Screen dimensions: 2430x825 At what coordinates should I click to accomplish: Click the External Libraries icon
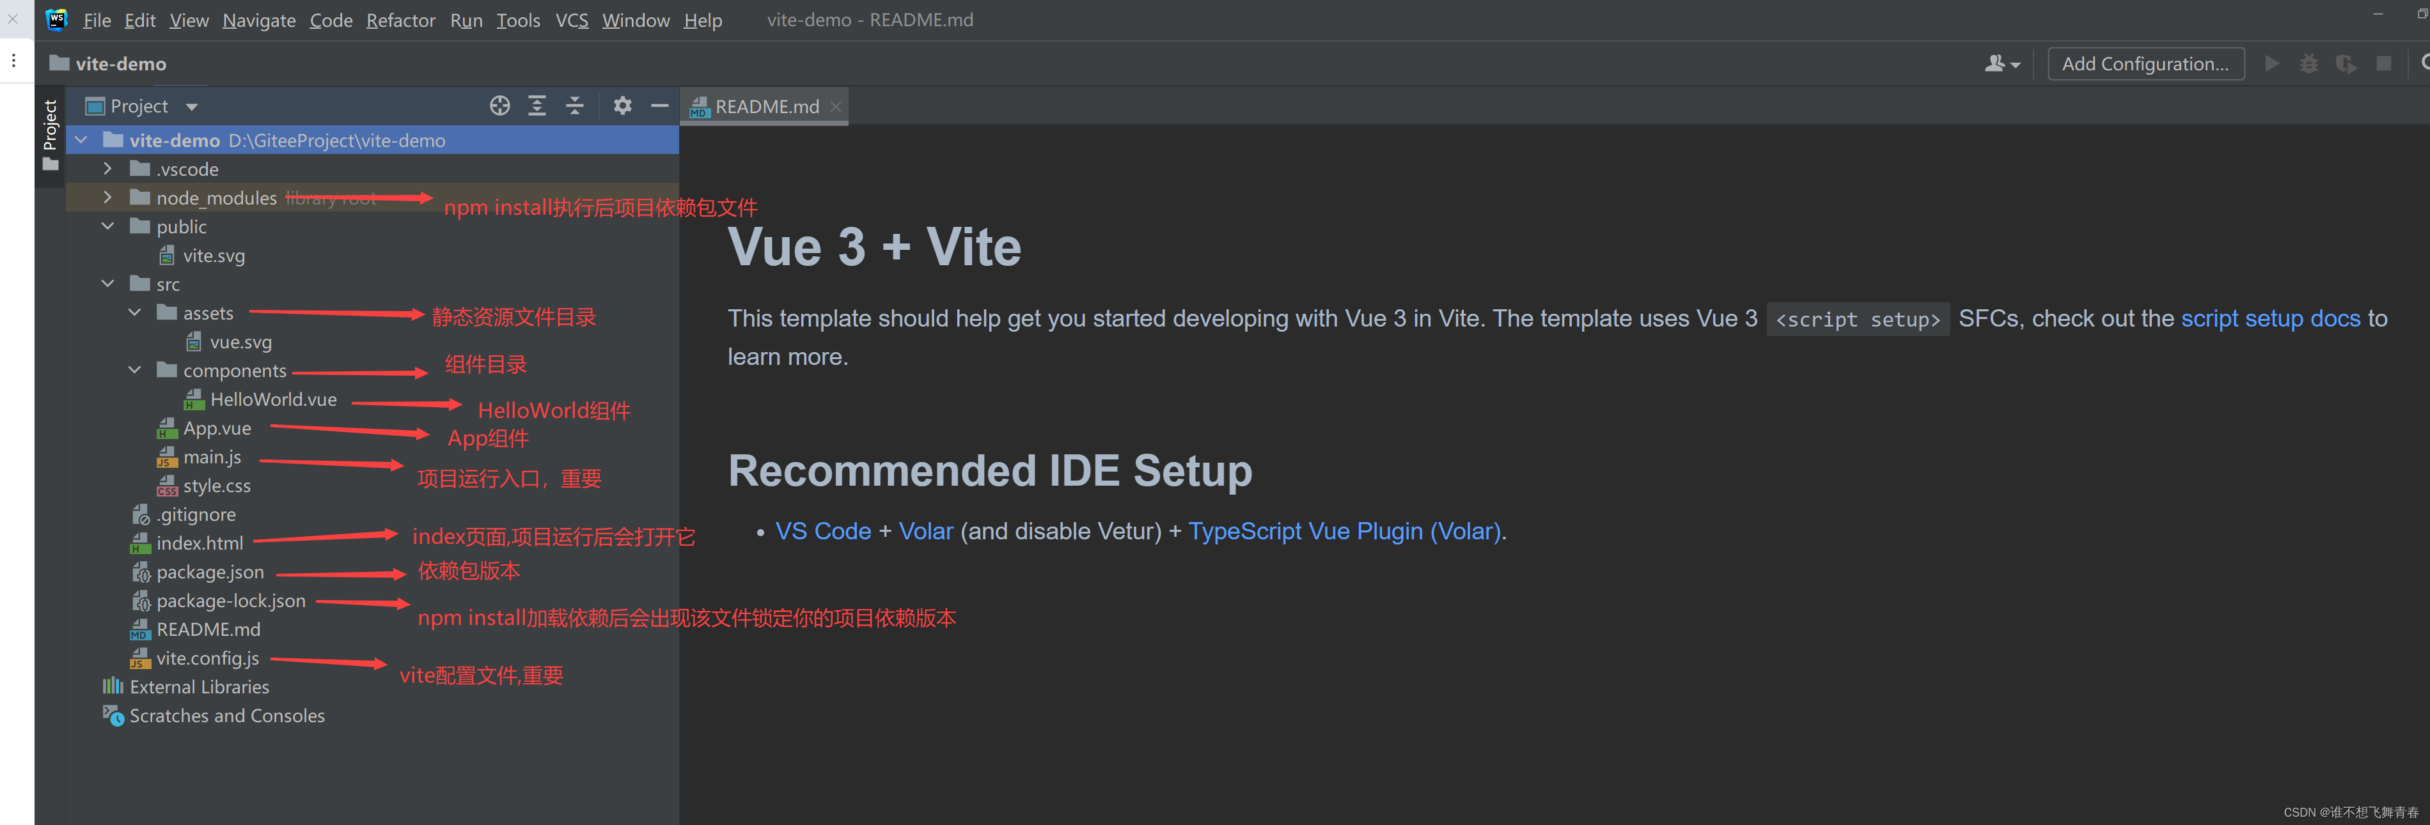(113, 686)
